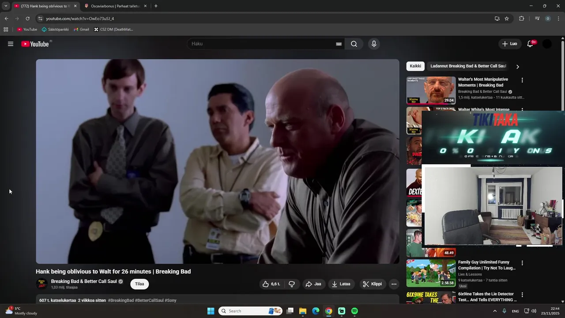Open volume control in system tray
The image size is (565, 318).
(534, 311)
